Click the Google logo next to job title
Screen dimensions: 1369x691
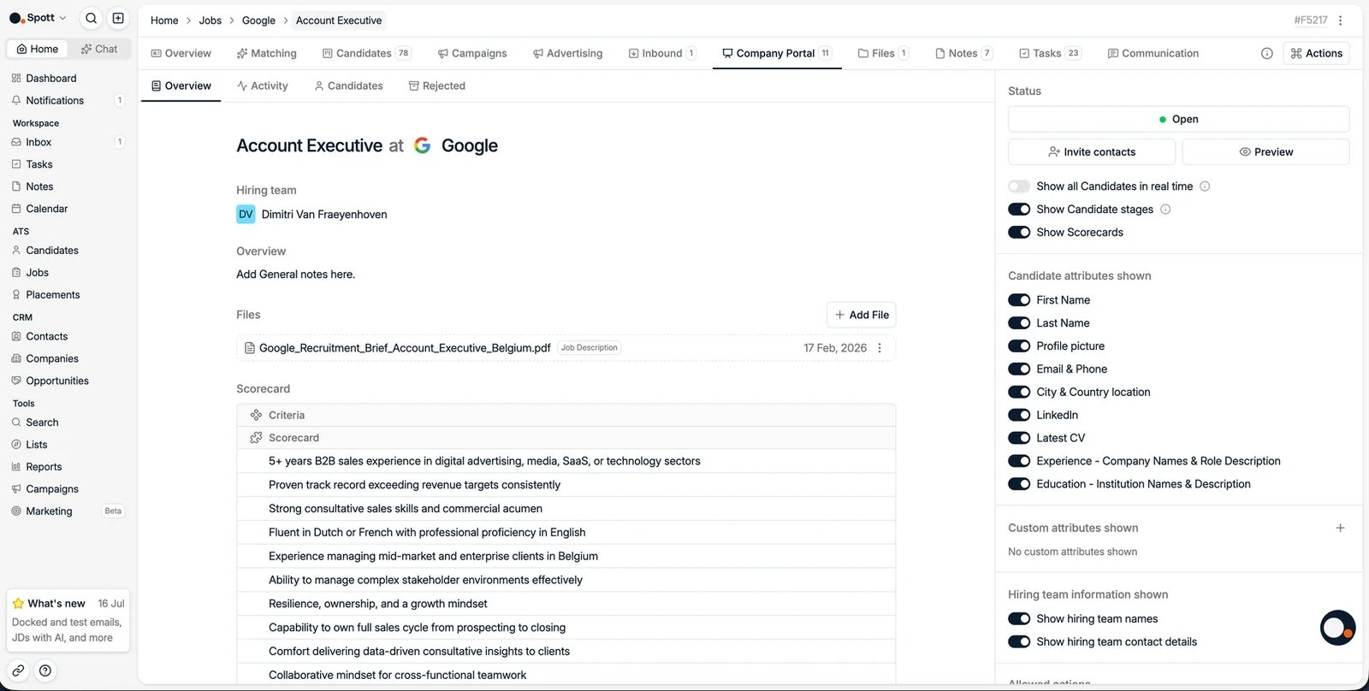pos(422,145)
